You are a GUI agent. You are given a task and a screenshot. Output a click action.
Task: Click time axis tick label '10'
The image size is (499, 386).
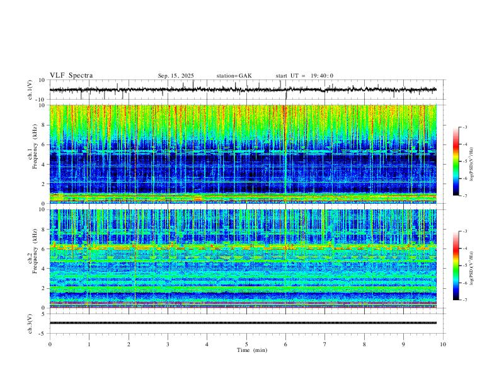pyautogui.click(x=443, y=344)
